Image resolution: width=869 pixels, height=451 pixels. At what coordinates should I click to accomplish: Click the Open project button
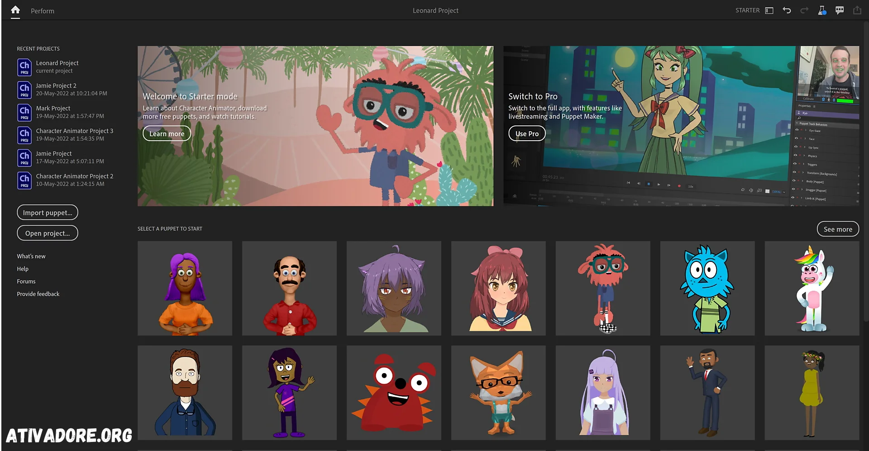point(48,233)
